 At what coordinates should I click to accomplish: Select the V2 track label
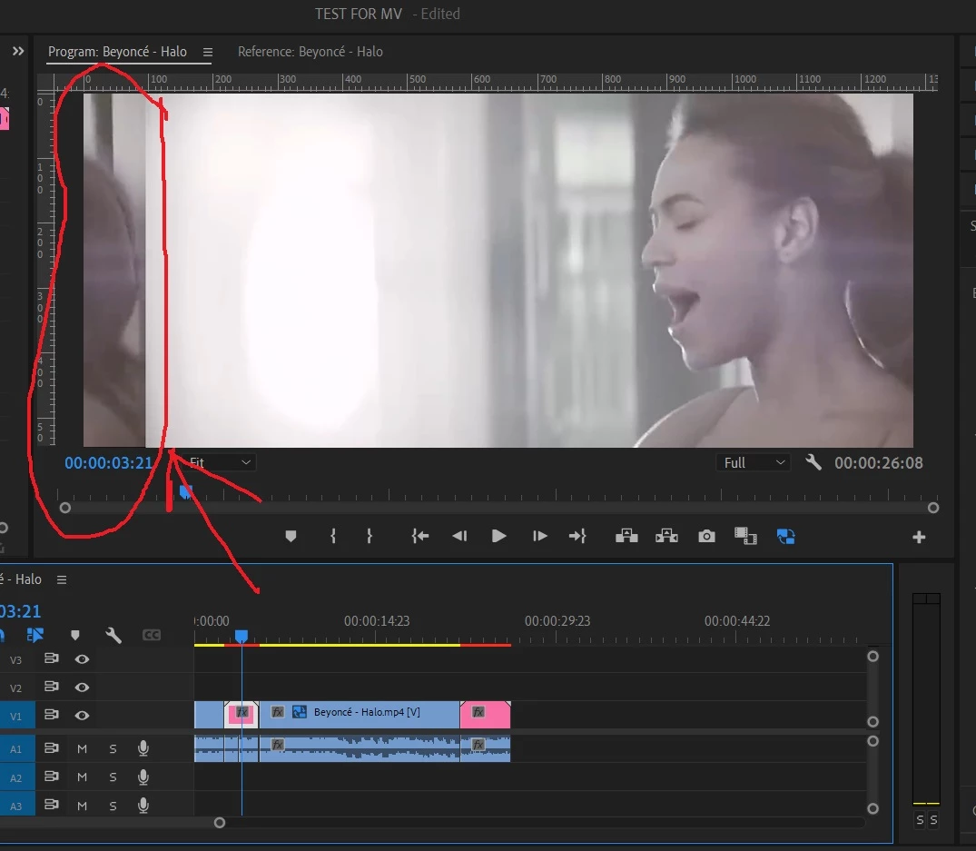(x=15, y=688)
